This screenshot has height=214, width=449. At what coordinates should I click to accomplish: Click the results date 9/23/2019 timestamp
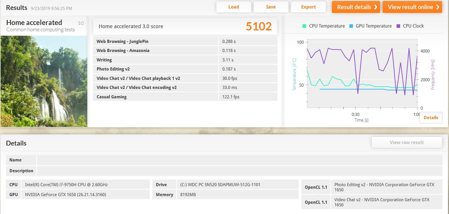click(51, 9)
